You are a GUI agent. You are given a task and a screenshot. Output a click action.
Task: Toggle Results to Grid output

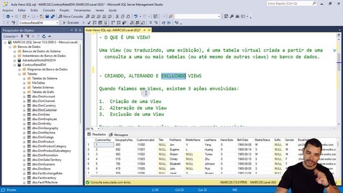[x=137, y=23]
